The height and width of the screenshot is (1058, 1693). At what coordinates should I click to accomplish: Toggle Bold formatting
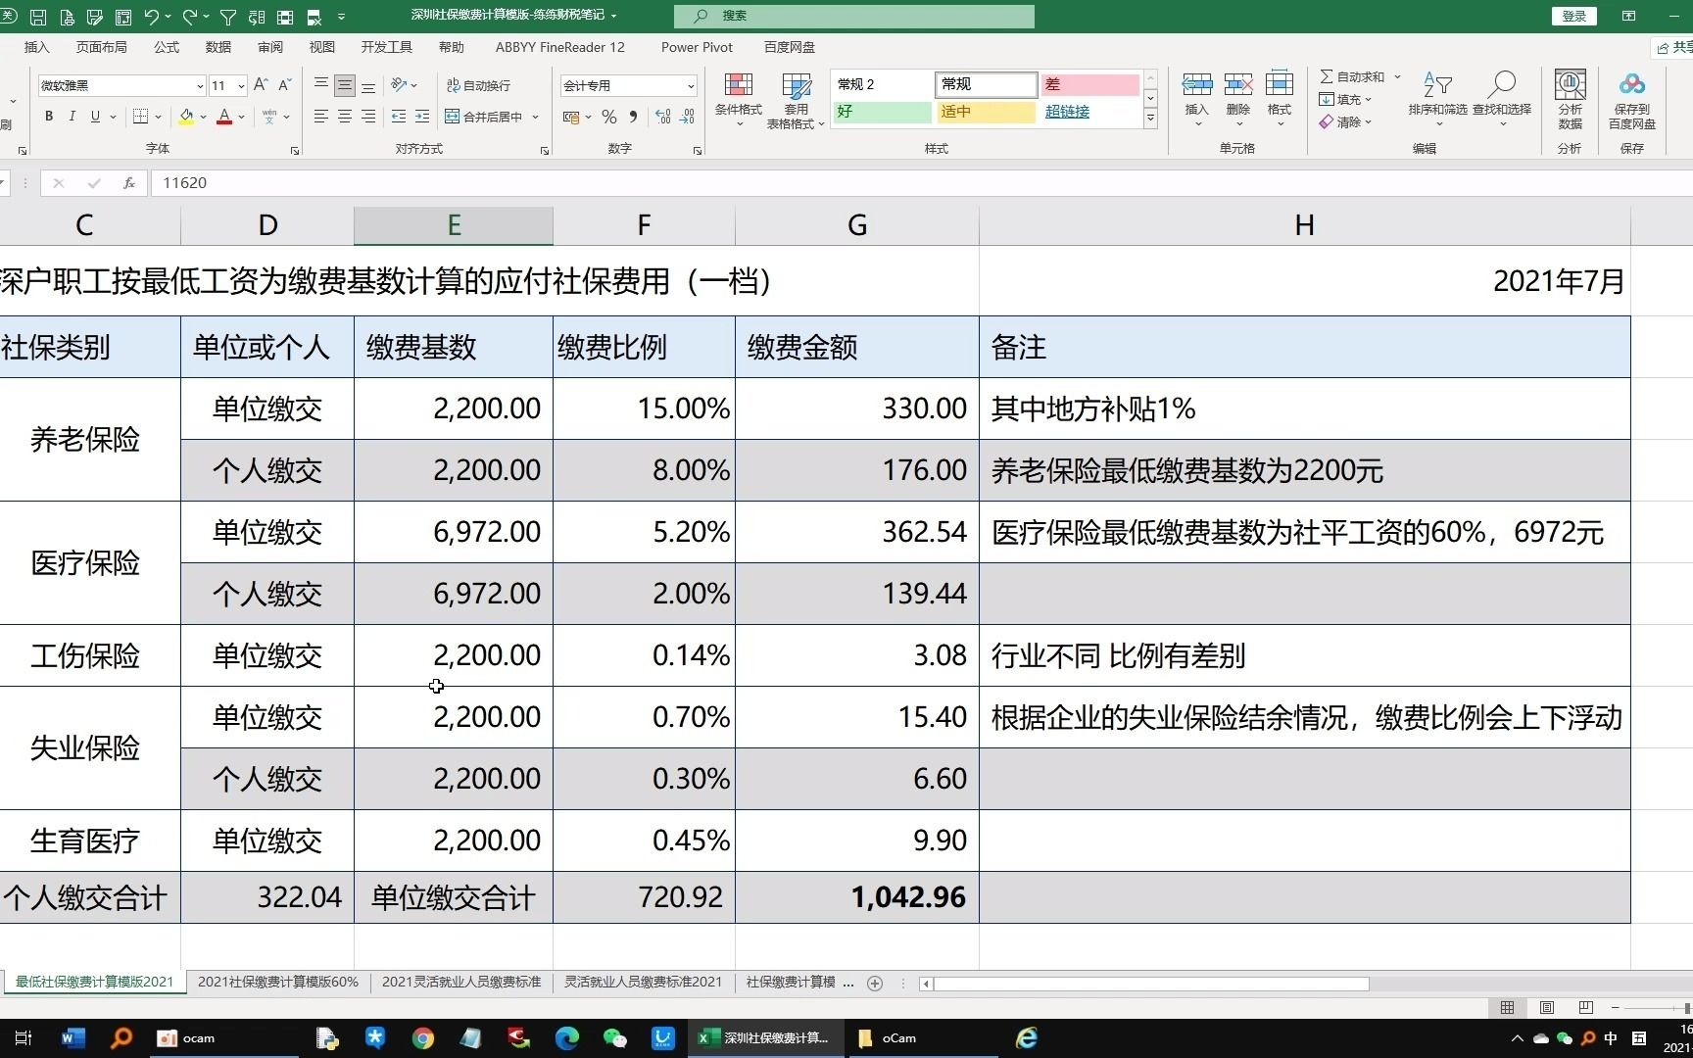point(48,117)
